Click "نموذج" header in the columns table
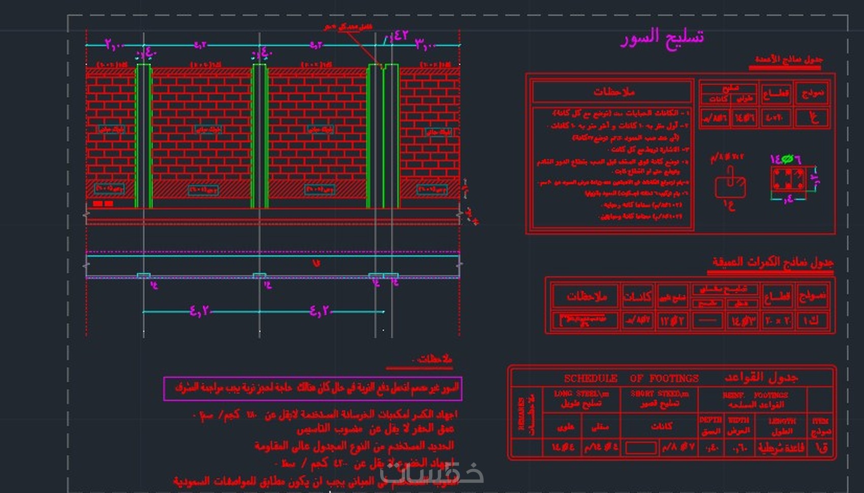Screen dimensions: 864x493 (813, 93)
